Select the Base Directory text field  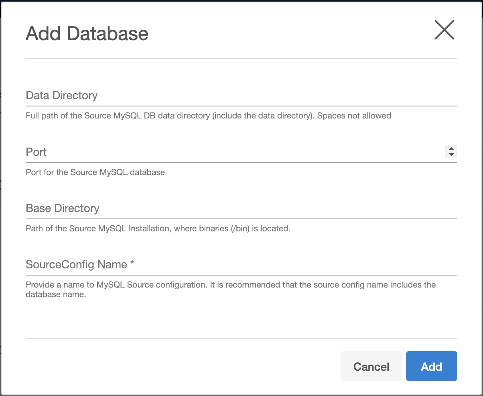tap(241, 208)
